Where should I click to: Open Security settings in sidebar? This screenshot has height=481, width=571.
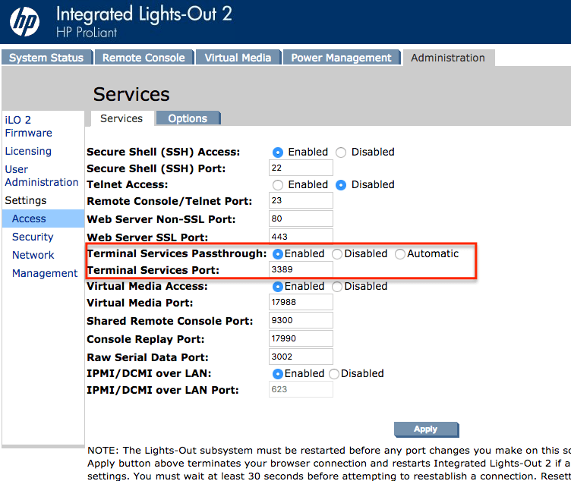click(x=33, y=237)
